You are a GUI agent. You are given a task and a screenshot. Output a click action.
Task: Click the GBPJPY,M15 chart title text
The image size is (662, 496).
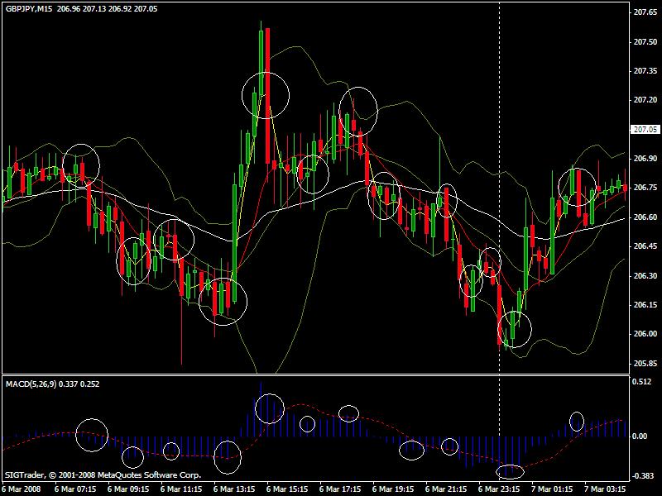(x=29, y=9)
